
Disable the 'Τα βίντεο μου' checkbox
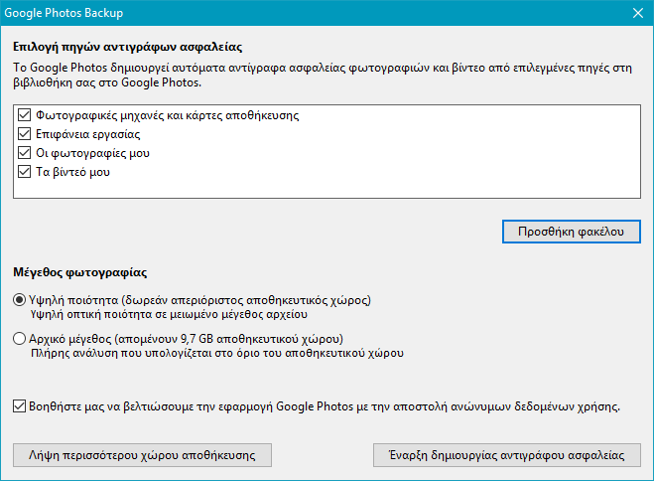click(x=25, y=172)
